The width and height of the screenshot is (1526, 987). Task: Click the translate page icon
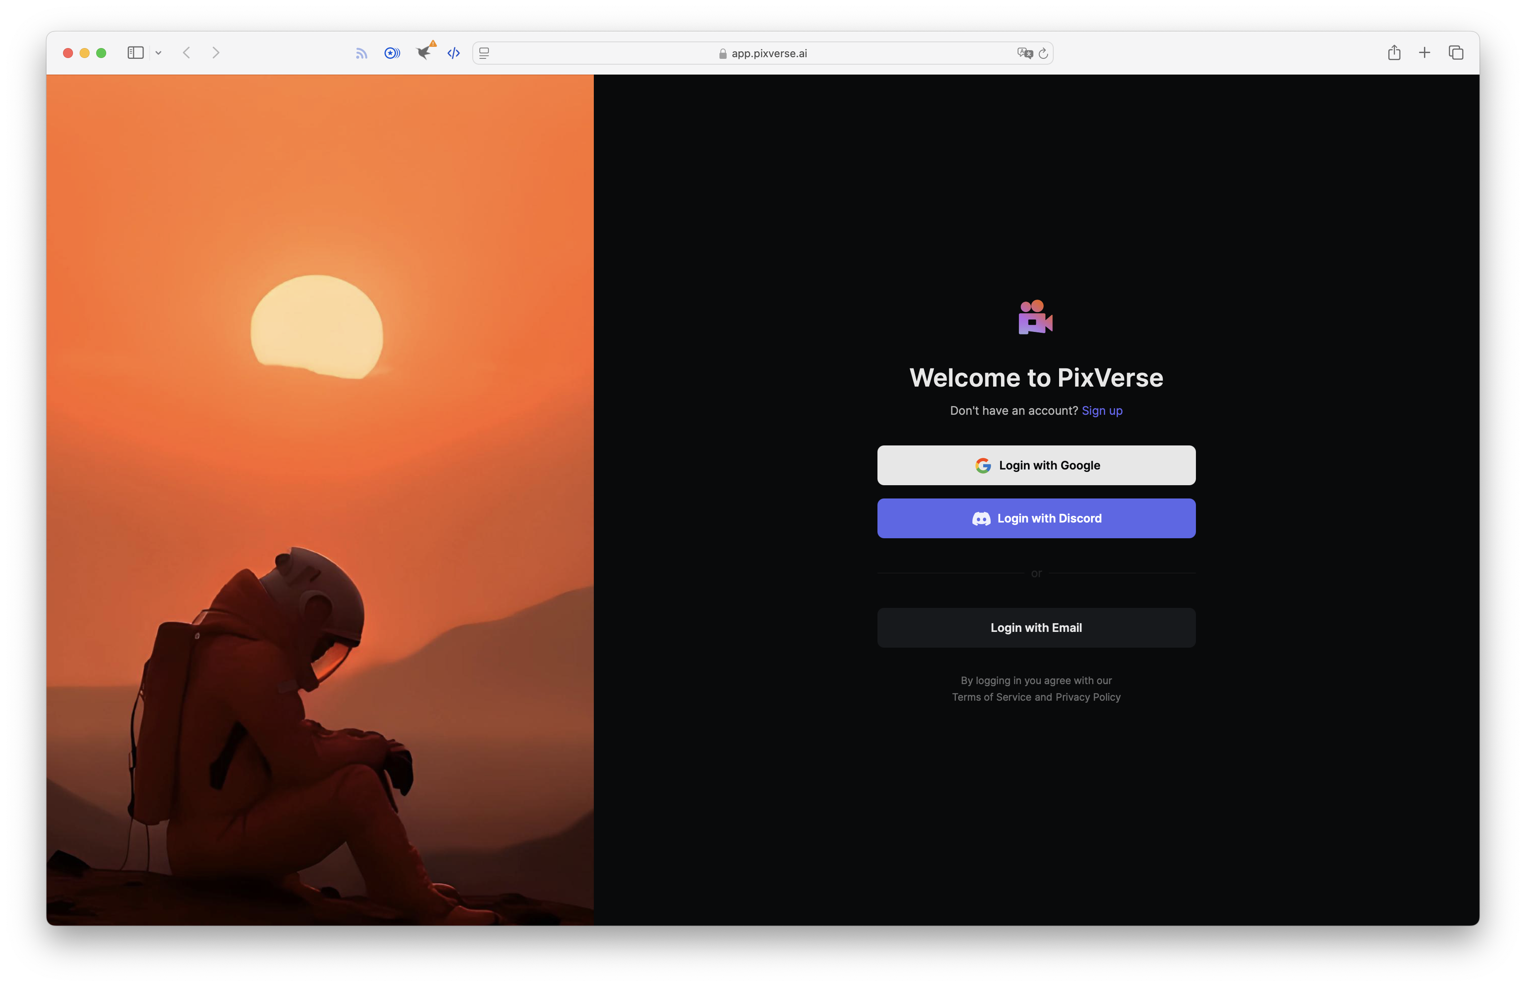[x=1024, y=53]
